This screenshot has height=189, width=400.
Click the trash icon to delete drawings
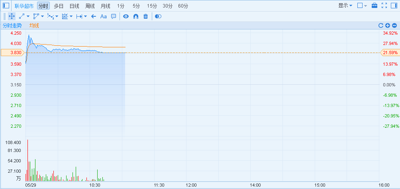pyautogui.click(x=146, y=16)
